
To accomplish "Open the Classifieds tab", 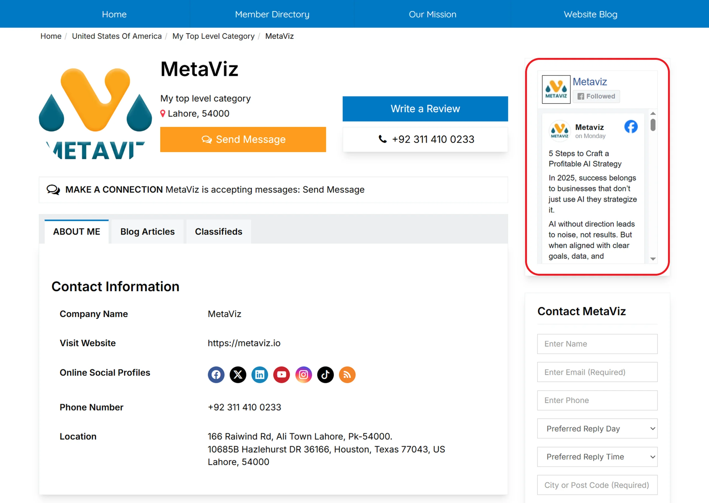I will [x=218, y=231].
